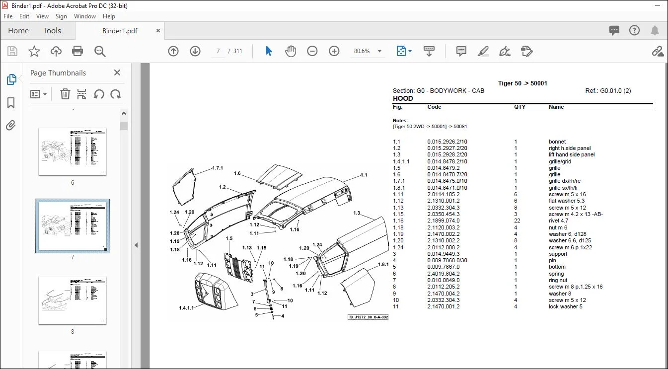Select the Highlight text tool
Screen dimensions: 668x369
point(483,51)
